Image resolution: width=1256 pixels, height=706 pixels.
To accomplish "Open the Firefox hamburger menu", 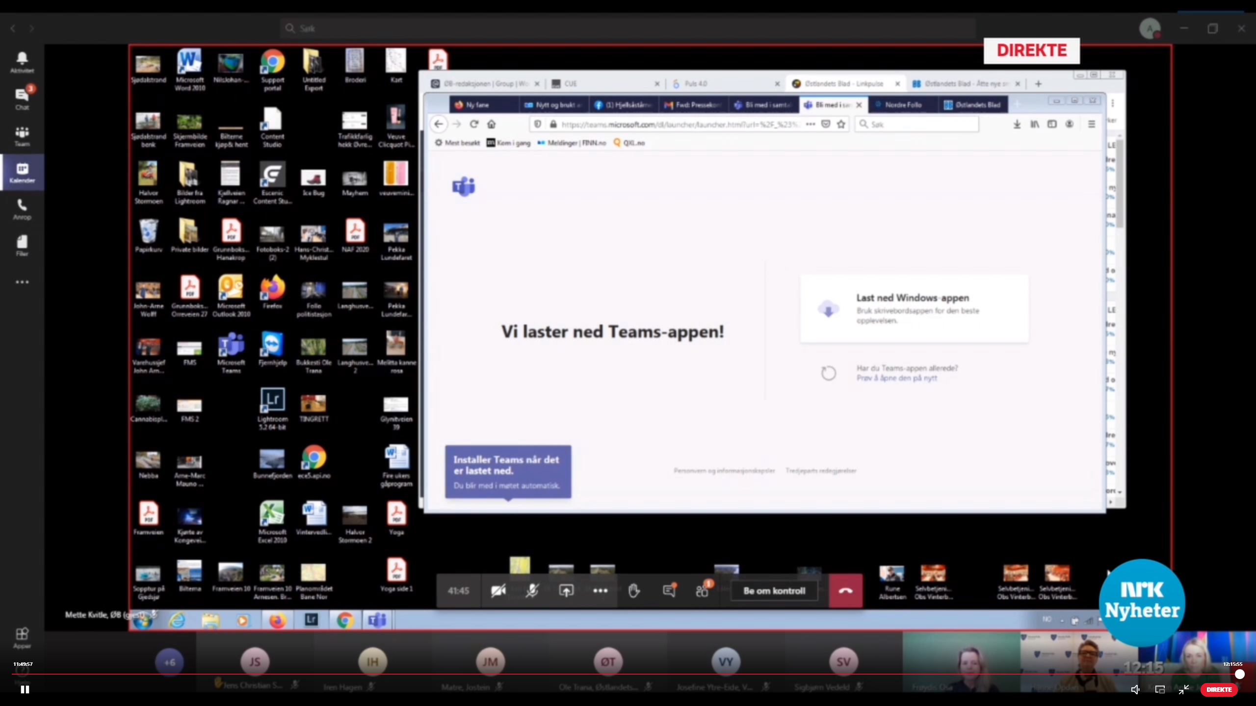I will click(x=1092, y=124).
